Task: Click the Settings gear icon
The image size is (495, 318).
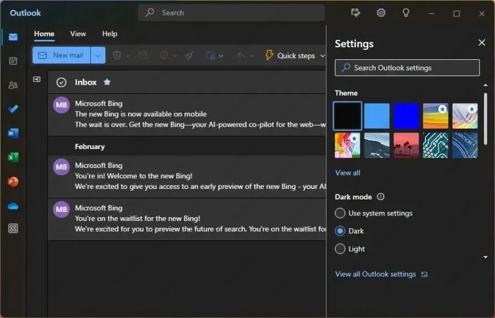Action: tap(381, 13)
